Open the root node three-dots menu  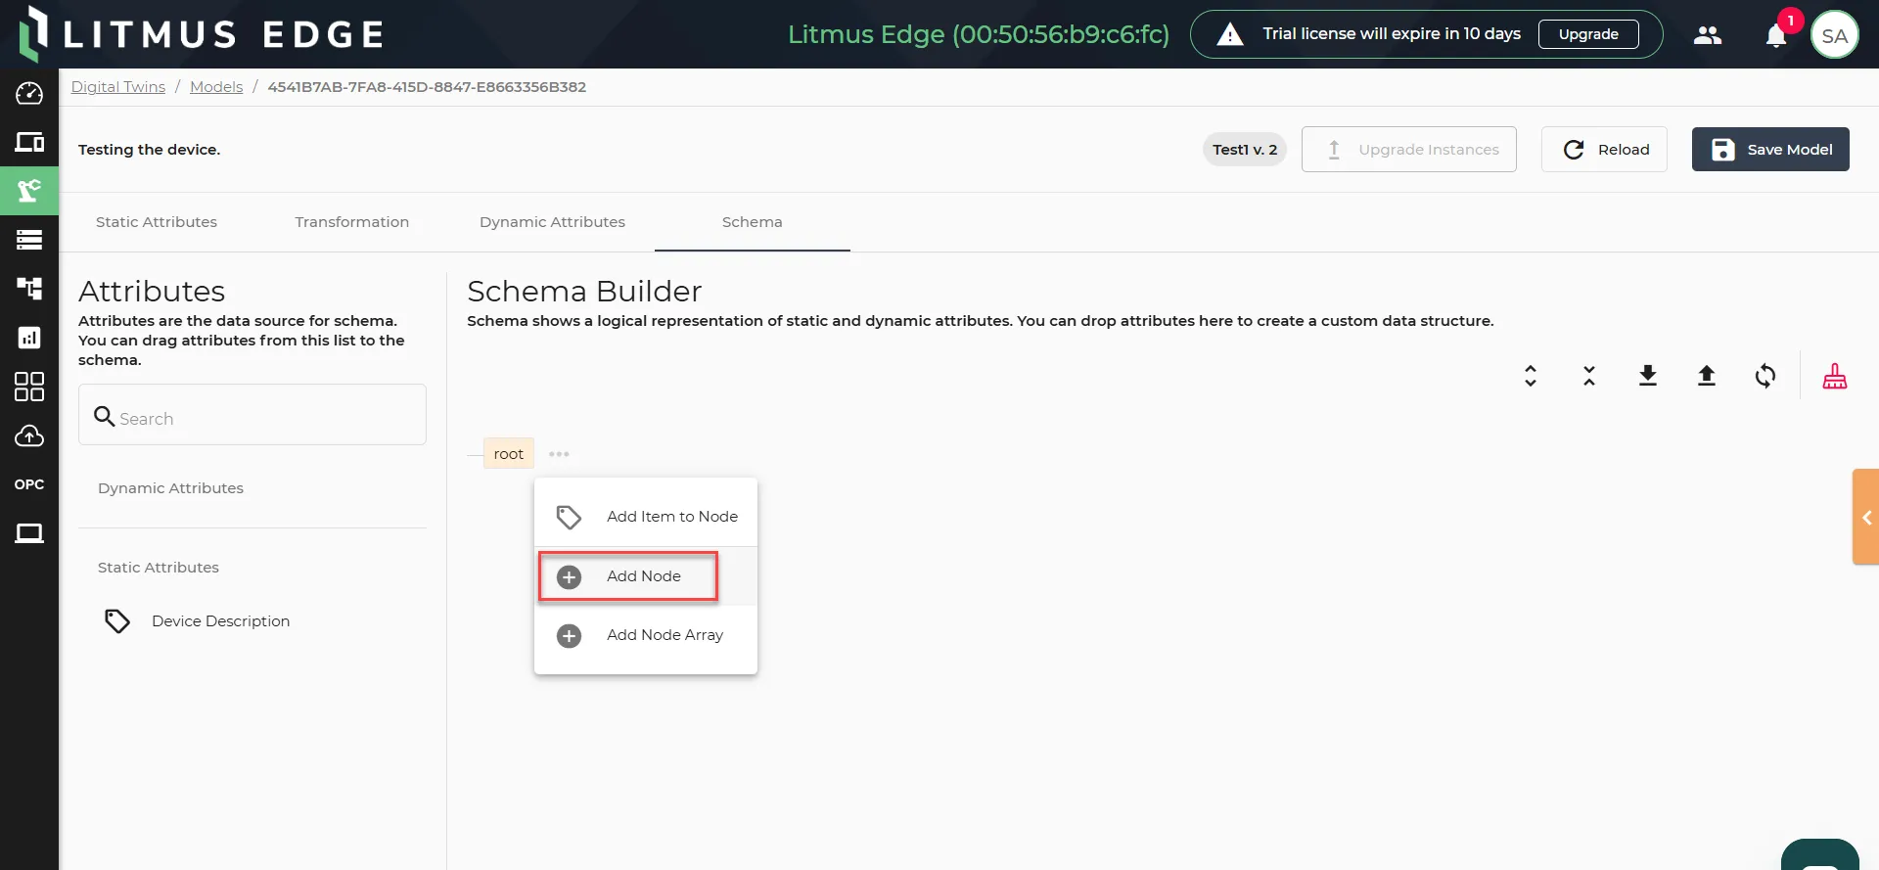pos(559,454)
